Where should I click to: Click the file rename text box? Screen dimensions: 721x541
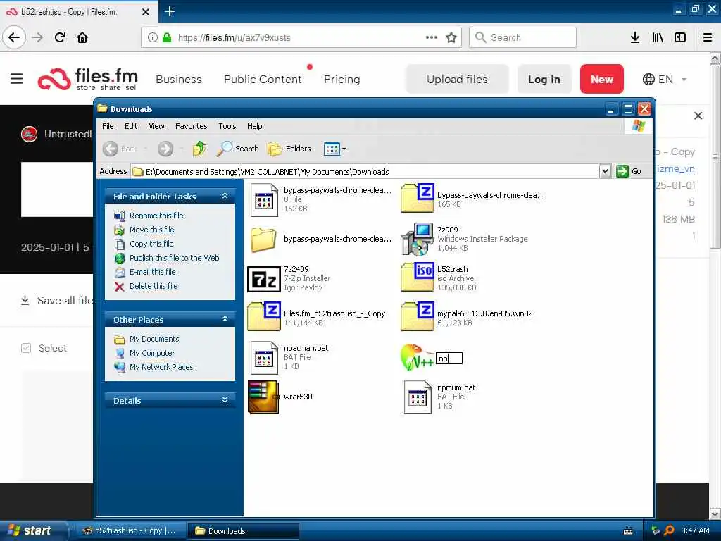[449, 359]
